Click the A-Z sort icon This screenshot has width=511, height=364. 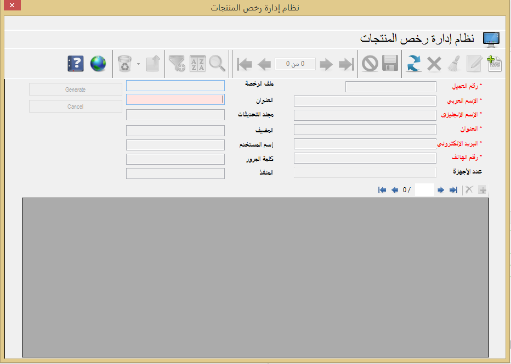click(x=197, y=64)
